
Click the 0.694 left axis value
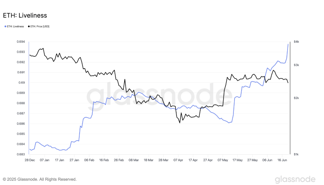[21, 42]
